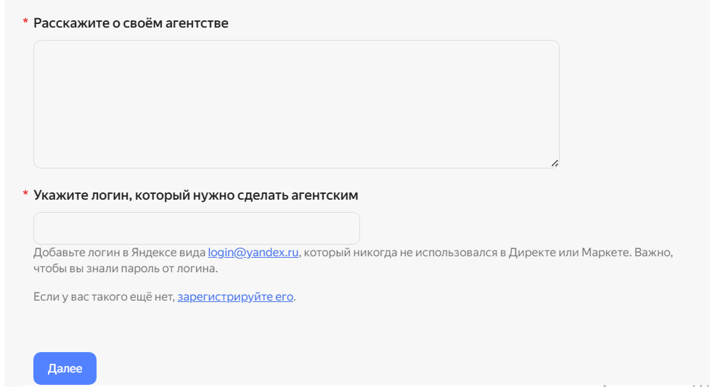Open the login@yandex.ru link
The width and height of the screenshot is (710, 387).
tap(253, 252)
